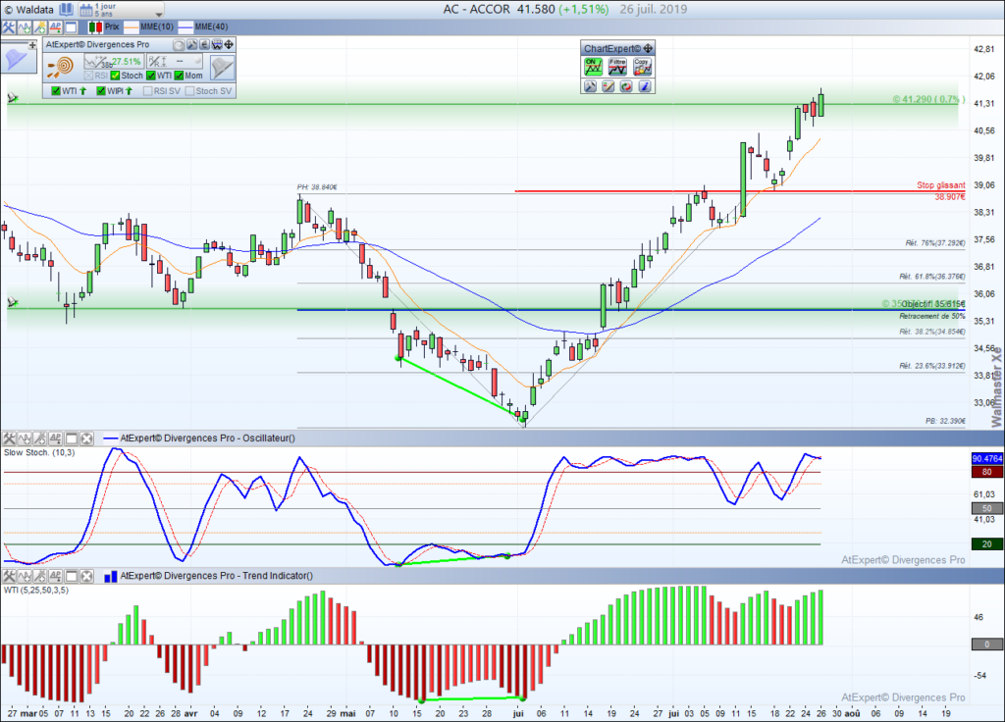Viewport: 1005px width, 722px height.
Task: Click the R/R ratio button
Action: [175, 62]
